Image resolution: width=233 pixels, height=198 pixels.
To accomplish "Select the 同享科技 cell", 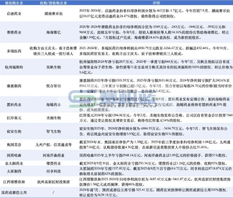I will pyautogui.click(x=53, y=171).
